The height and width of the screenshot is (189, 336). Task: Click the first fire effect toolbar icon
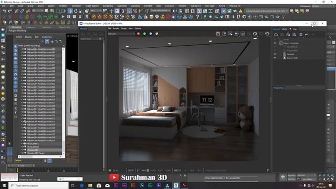coord(94,16)
